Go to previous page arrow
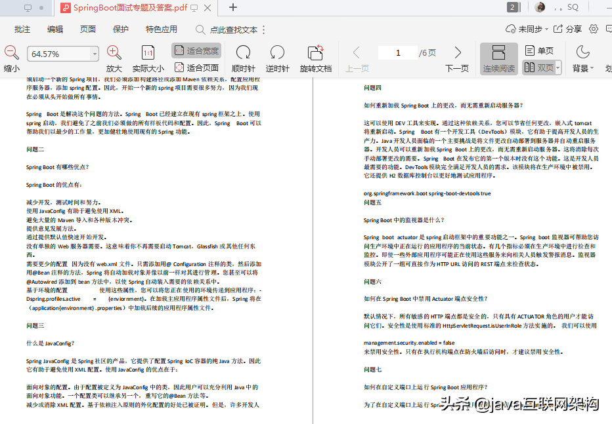Screen dimensions: 612x424 [356, 52]
